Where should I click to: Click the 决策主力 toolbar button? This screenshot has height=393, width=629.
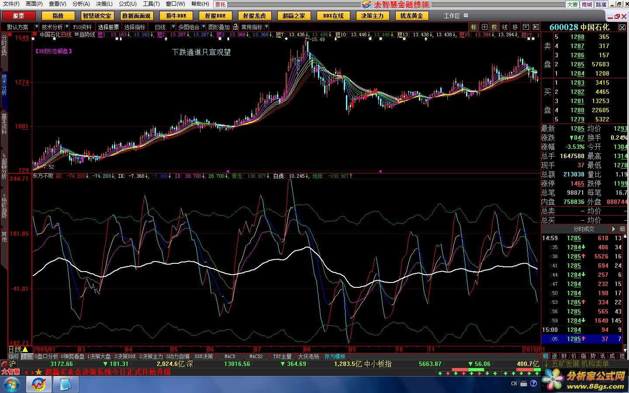pyautogui.click(x=372, y=16)
